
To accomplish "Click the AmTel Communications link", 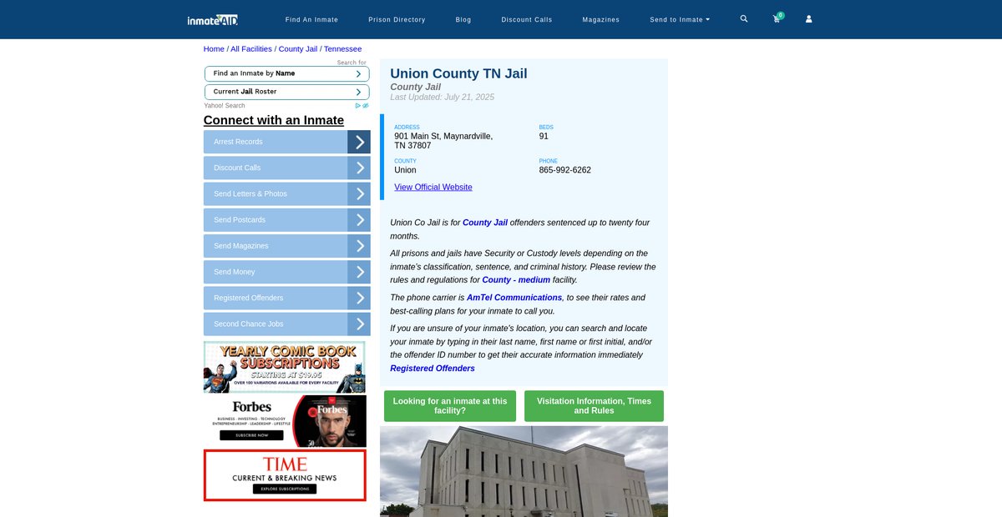I will tap(514, 298).
